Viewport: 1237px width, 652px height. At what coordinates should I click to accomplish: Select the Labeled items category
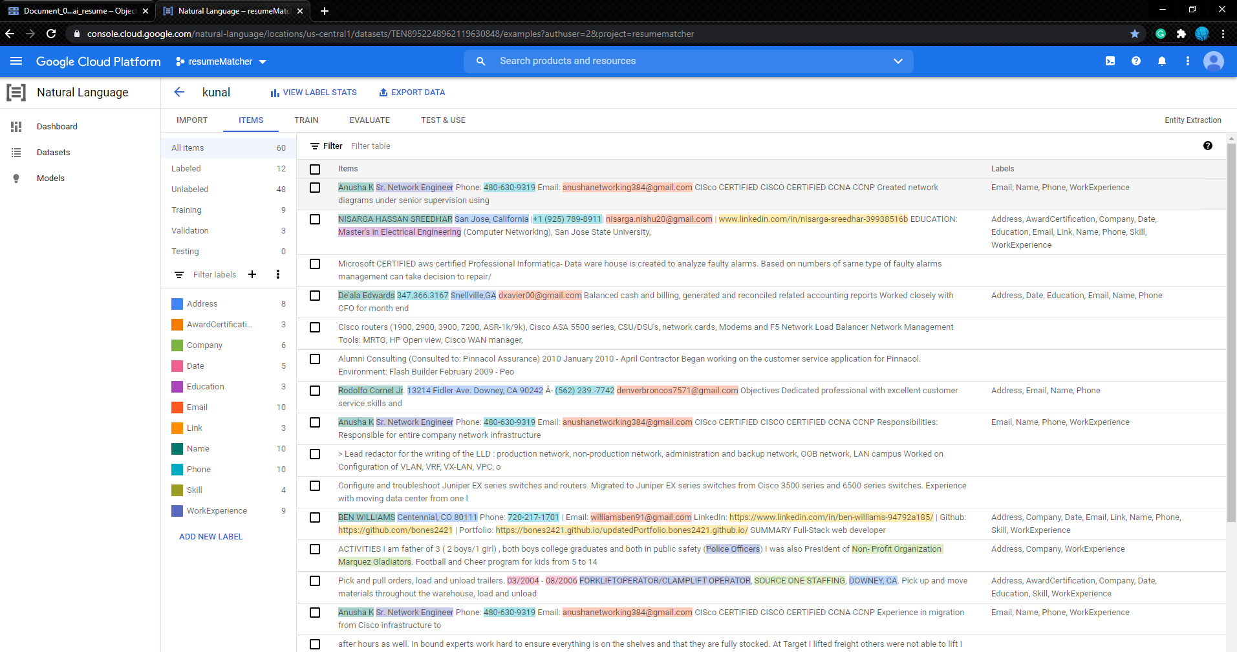coord(228,169)
